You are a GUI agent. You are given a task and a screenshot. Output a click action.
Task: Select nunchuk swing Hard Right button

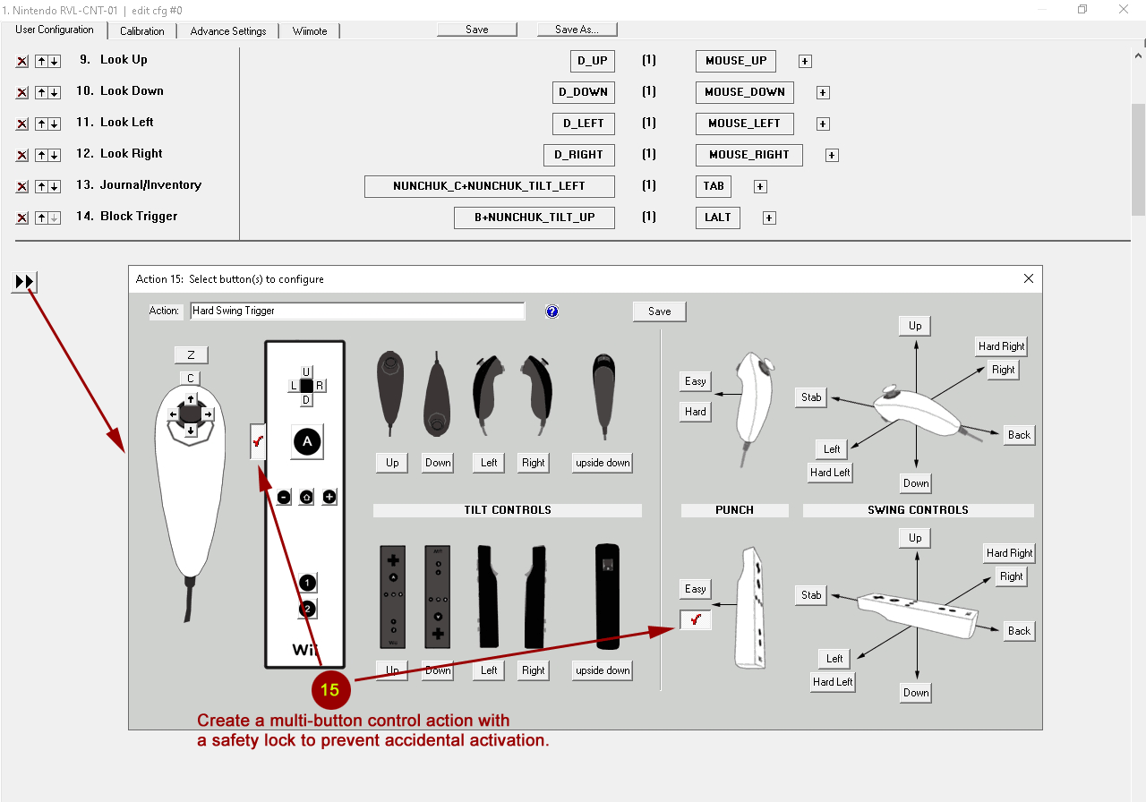click(x=1000, y=346)
